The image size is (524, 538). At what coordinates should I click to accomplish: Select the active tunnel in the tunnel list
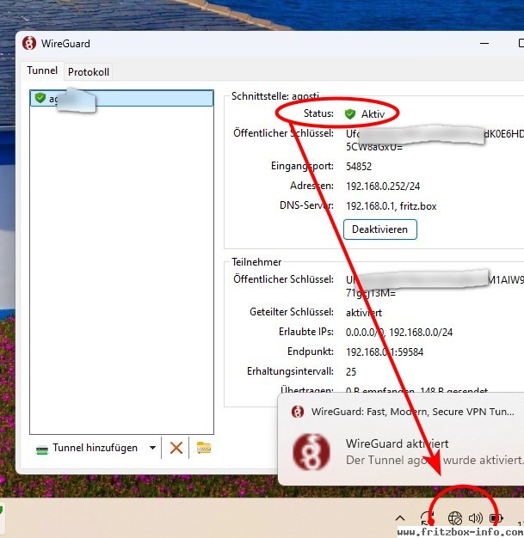pyautogui.click(x=121, y=99)
